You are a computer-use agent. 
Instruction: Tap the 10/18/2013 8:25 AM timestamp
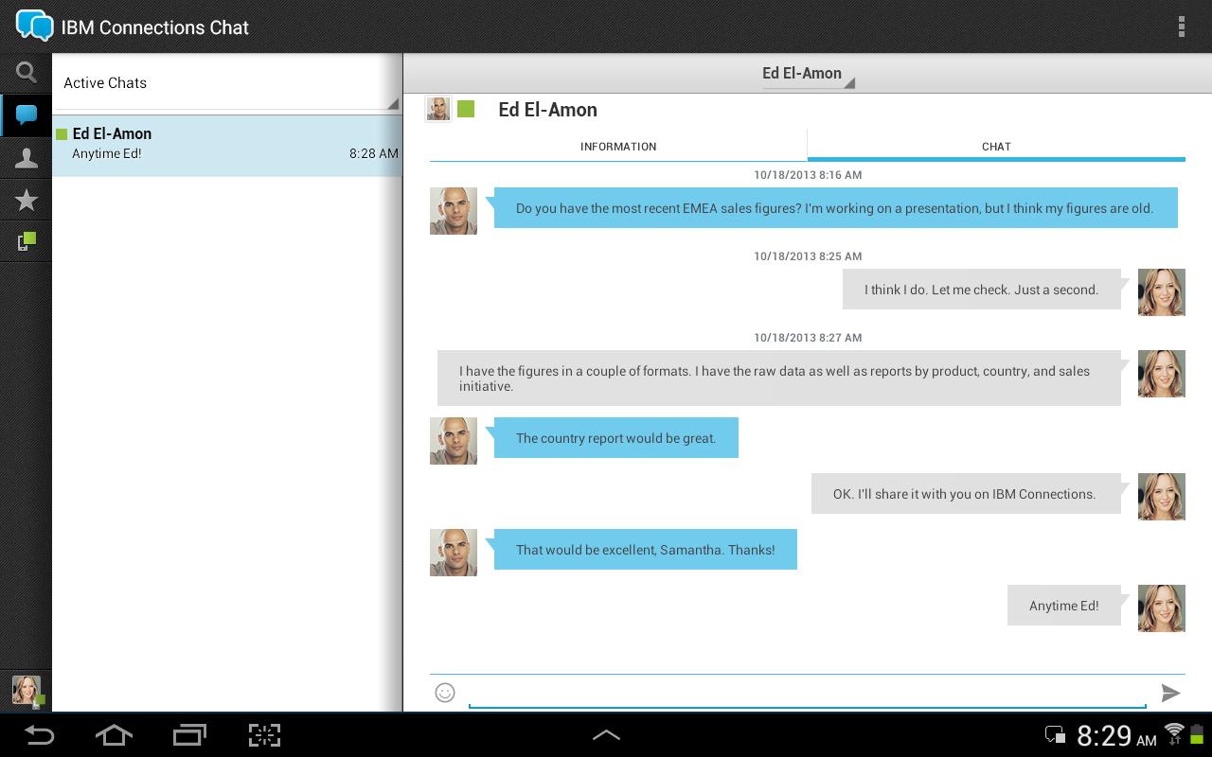[x=808, y=256]
